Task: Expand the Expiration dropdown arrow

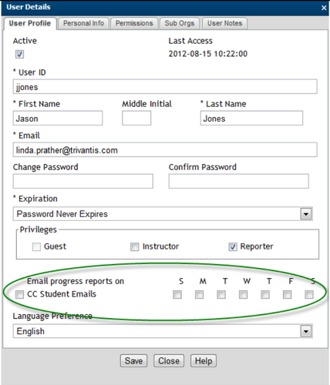Action: point(306,214)
